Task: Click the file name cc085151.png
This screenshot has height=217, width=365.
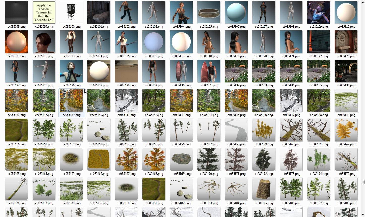Action: tap(44, 144)
